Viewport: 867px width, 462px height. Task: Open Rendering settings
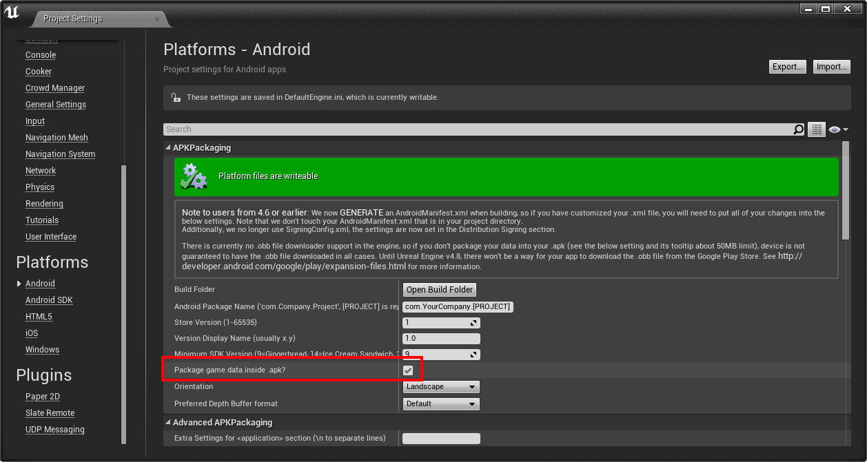click(44, 204)
